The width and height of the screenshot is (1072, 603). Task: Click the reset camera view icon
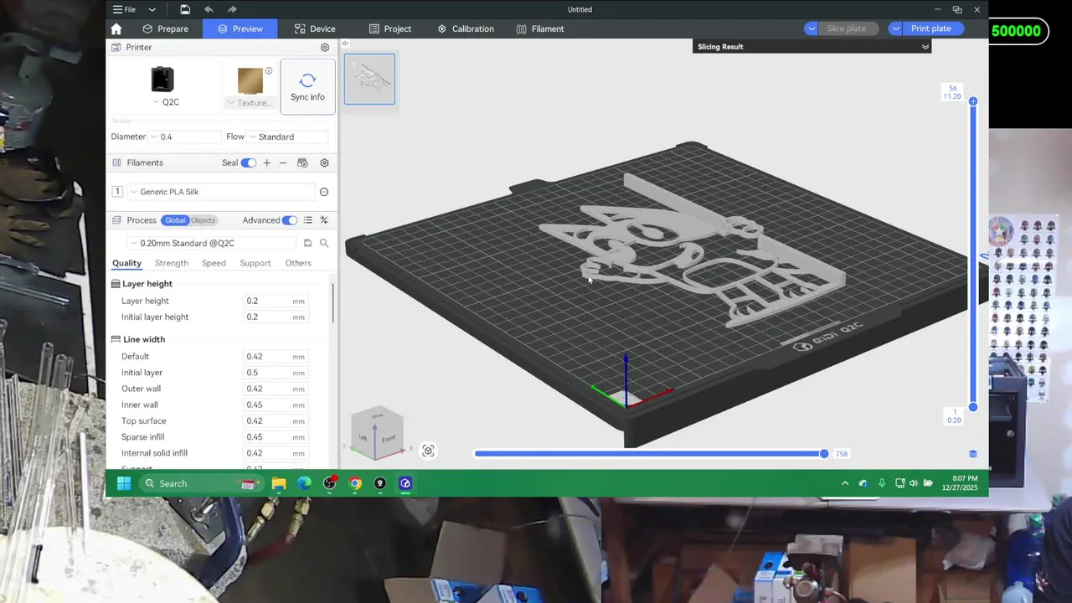[428, 451]
